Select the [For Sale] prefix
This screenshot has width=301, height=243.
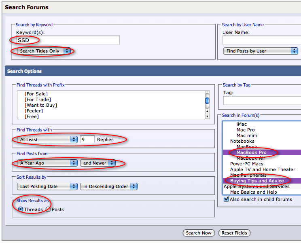(36, 94)
